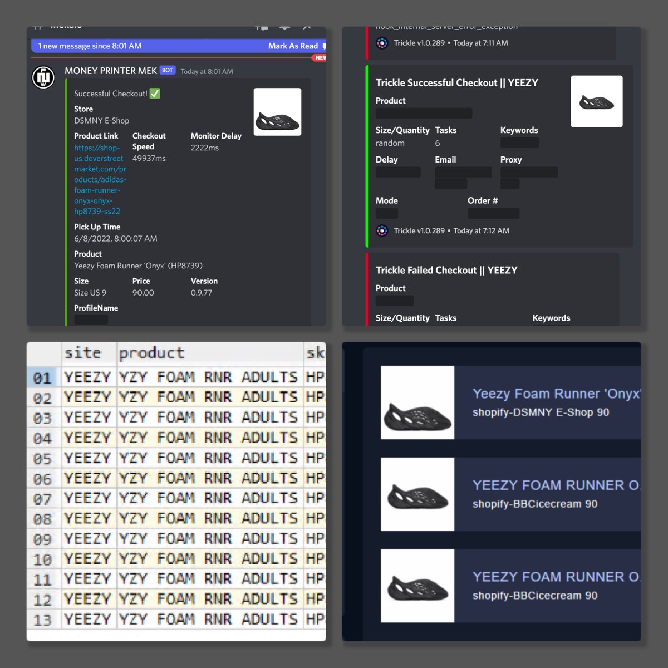Click the green checkmark after Successful Checkout
The height and width of the screenshot is (668, 668).
point(155,94)
